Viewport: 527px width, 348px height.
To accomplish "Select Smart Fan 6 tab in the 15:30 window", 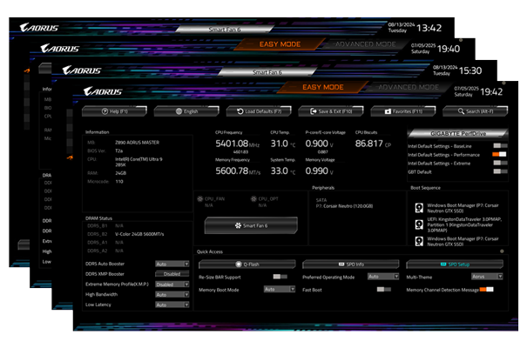I will (x=267, y=72).
